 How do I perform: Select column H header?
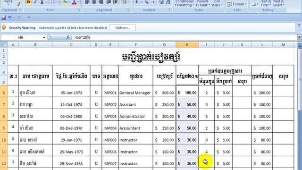[187, 45]
